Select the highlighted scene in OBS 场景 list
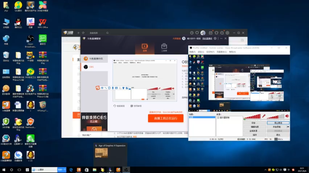This screenshot has width=309, height=173. (202, 117)
